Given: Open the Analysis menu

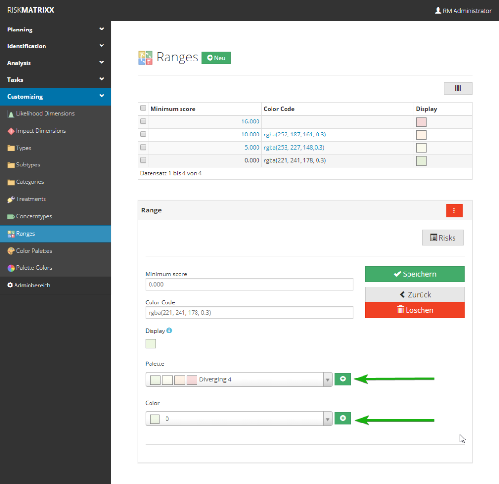Looking at the screenshot, I should tap(55, 63).
